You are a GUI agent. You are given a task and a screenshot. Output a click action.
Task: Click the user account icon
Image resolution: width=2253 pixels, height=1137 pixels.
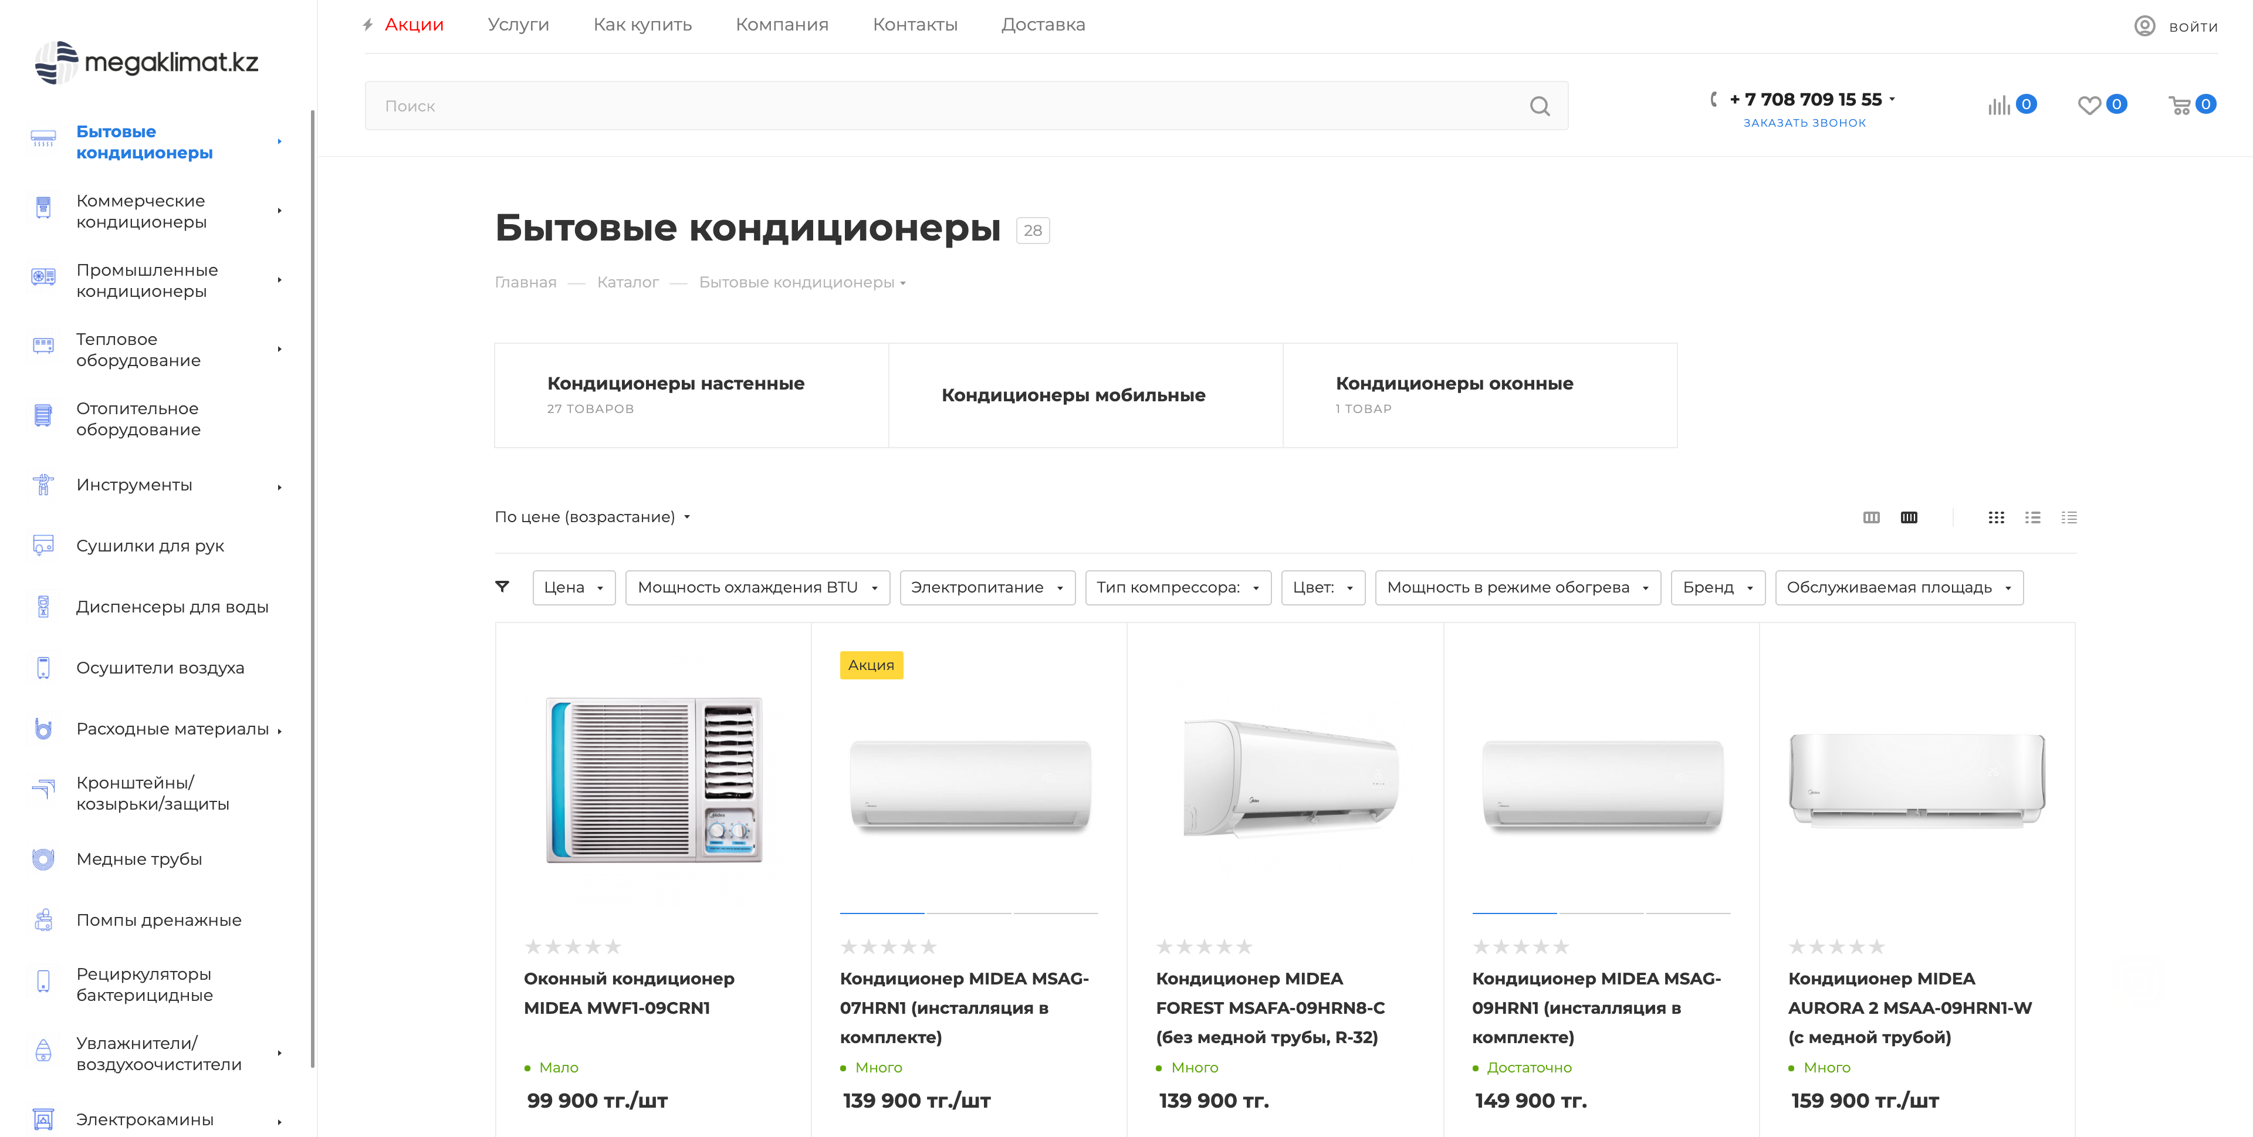(2144, 26)
